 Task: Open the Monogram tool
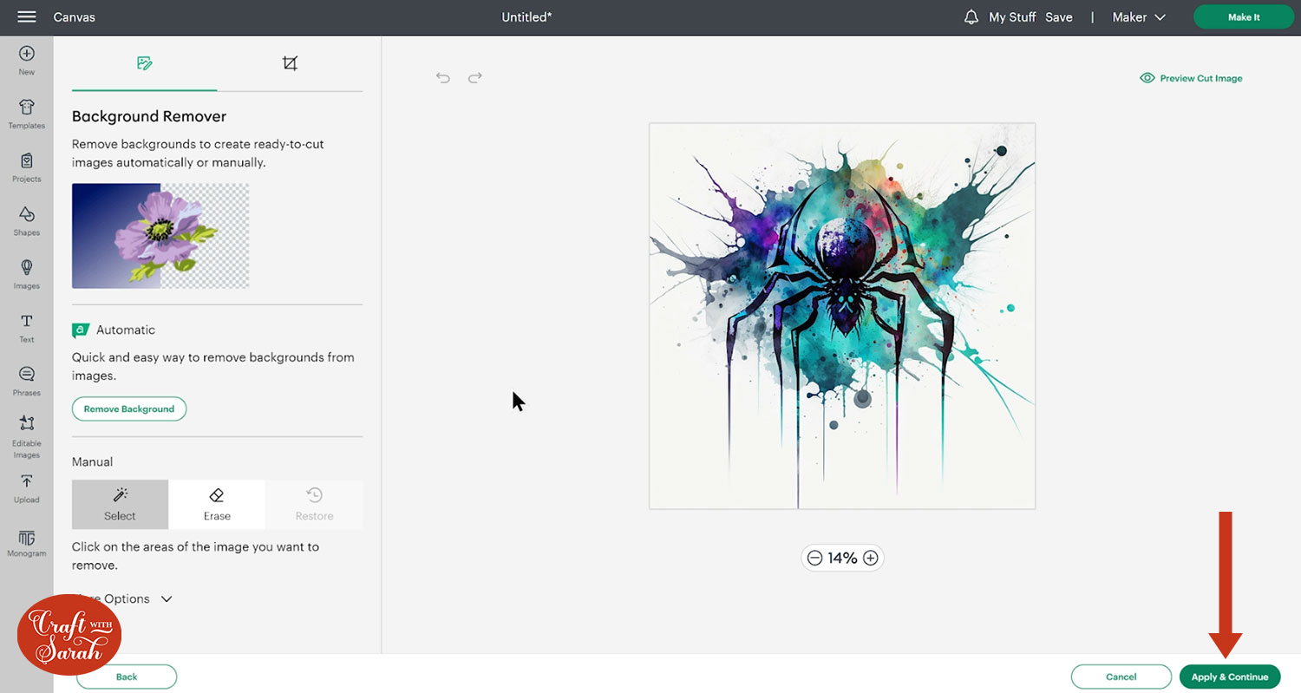[x=27, y=544]
